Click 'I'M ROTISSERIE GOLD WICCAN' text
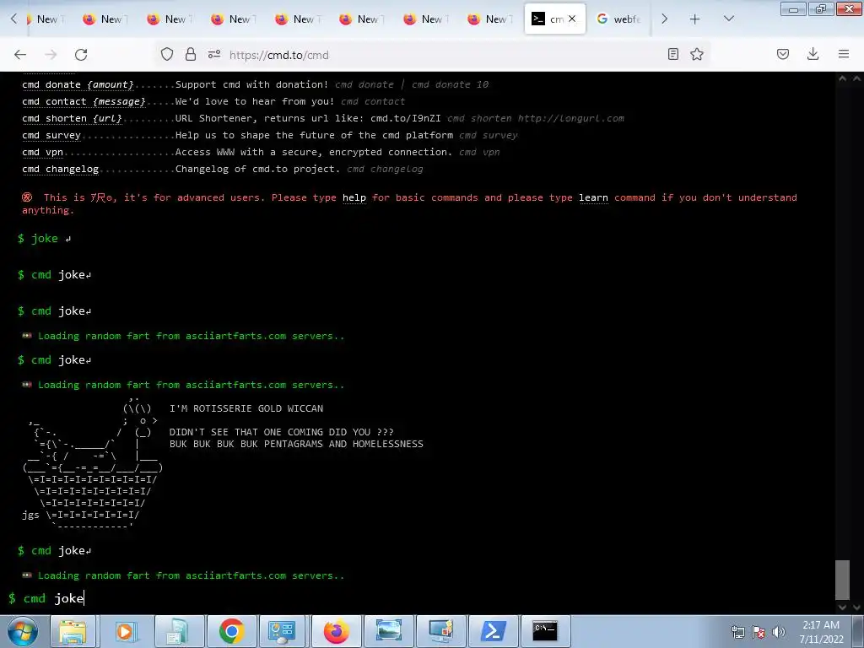The image size is (864, 648). [x=246, y=409]
